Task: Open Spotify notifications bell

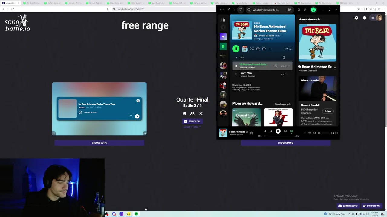Action: (299, 10)
